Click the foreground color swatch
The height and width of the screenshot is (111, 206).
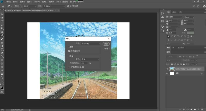pyautogui.click(x=1, y=87)
